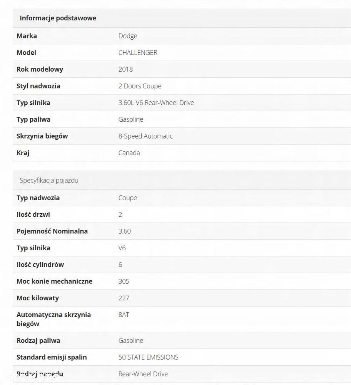
Task: Click the 8AT automatic transmission value
Action: (x=124, y=315)
